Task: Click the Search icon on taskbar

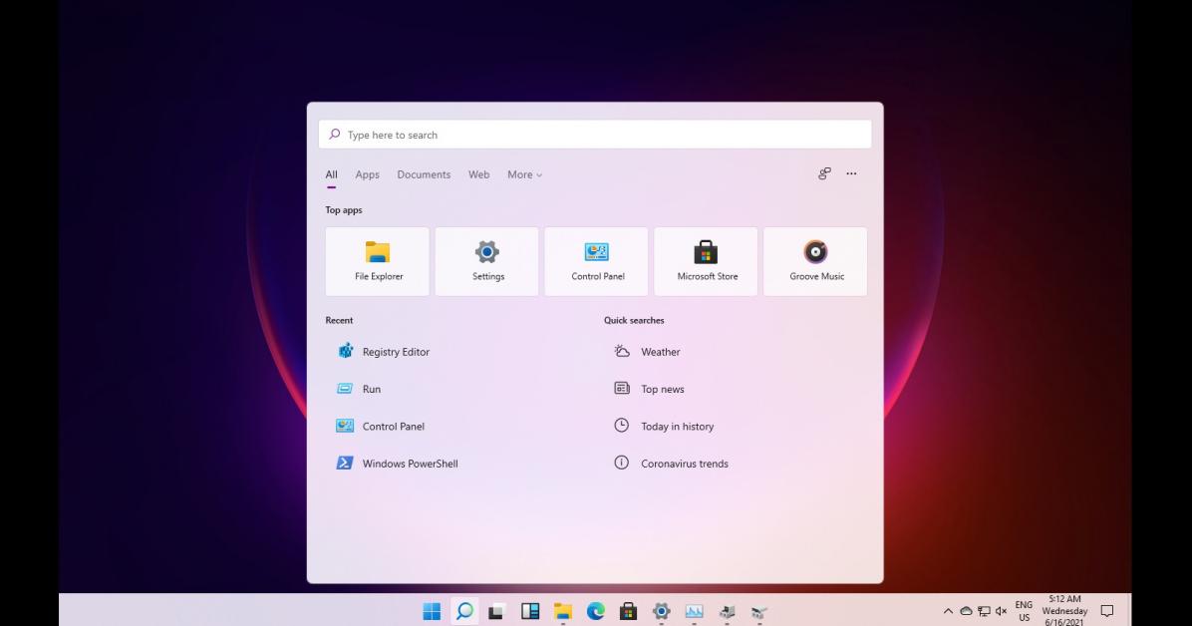Action: pyautogui.click(x=464, y=611)
